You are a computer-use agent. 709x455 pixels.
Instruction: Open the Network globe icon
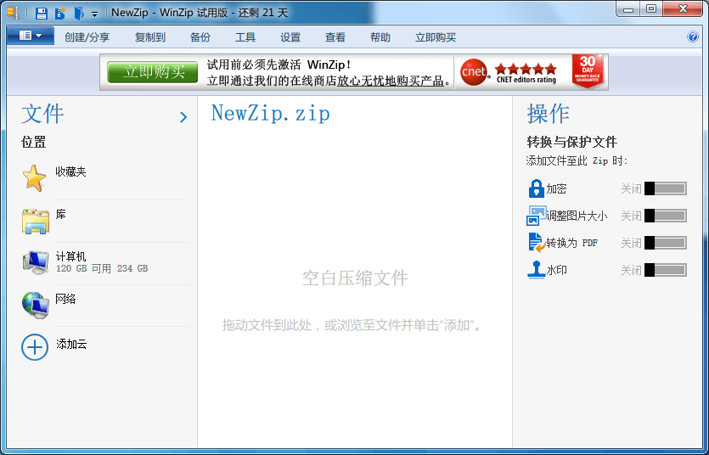(35, 305)
